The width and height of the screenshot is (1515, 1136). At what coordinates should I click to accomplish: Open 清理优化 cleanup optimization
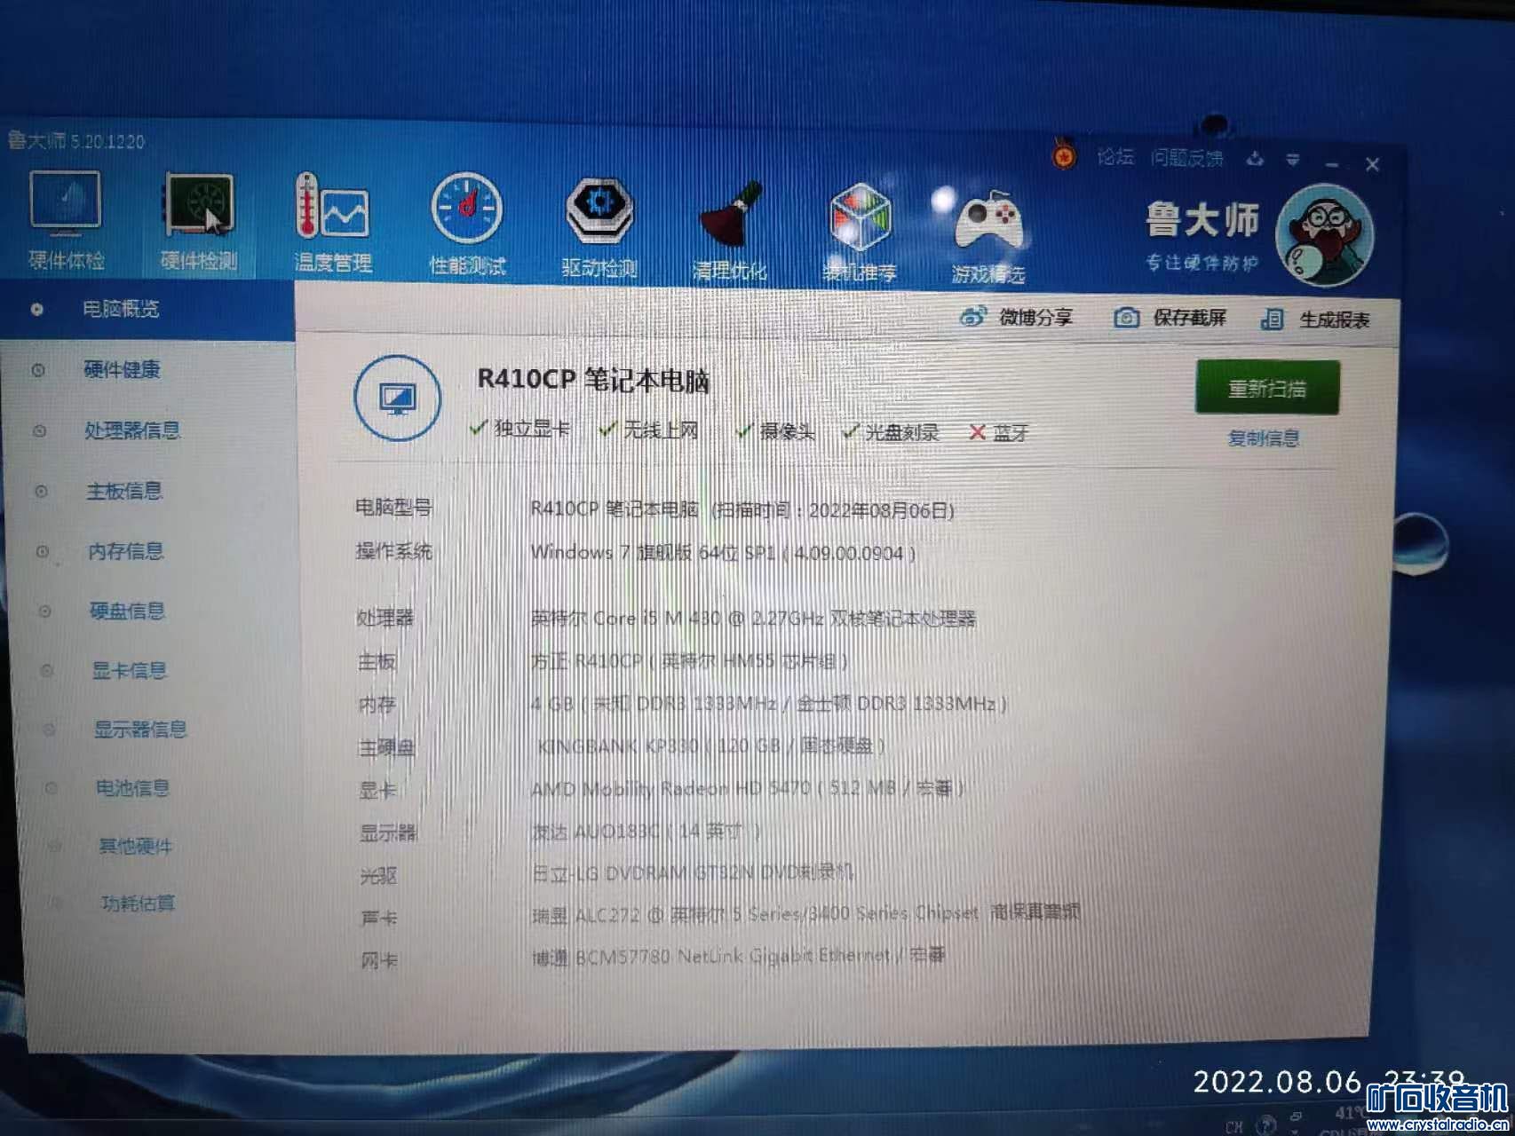coord(729,231)
